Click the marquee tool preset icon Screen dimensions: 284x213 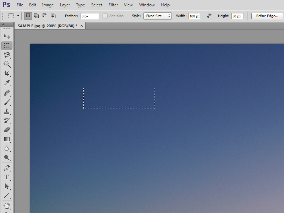click(x=11, y=16)
